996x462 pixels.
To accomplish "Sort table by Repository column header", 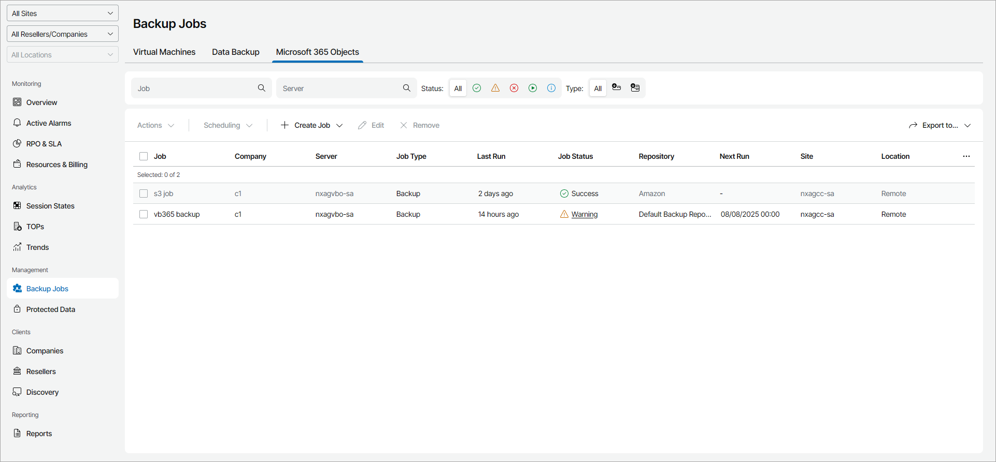I will [x=657, y=156].
